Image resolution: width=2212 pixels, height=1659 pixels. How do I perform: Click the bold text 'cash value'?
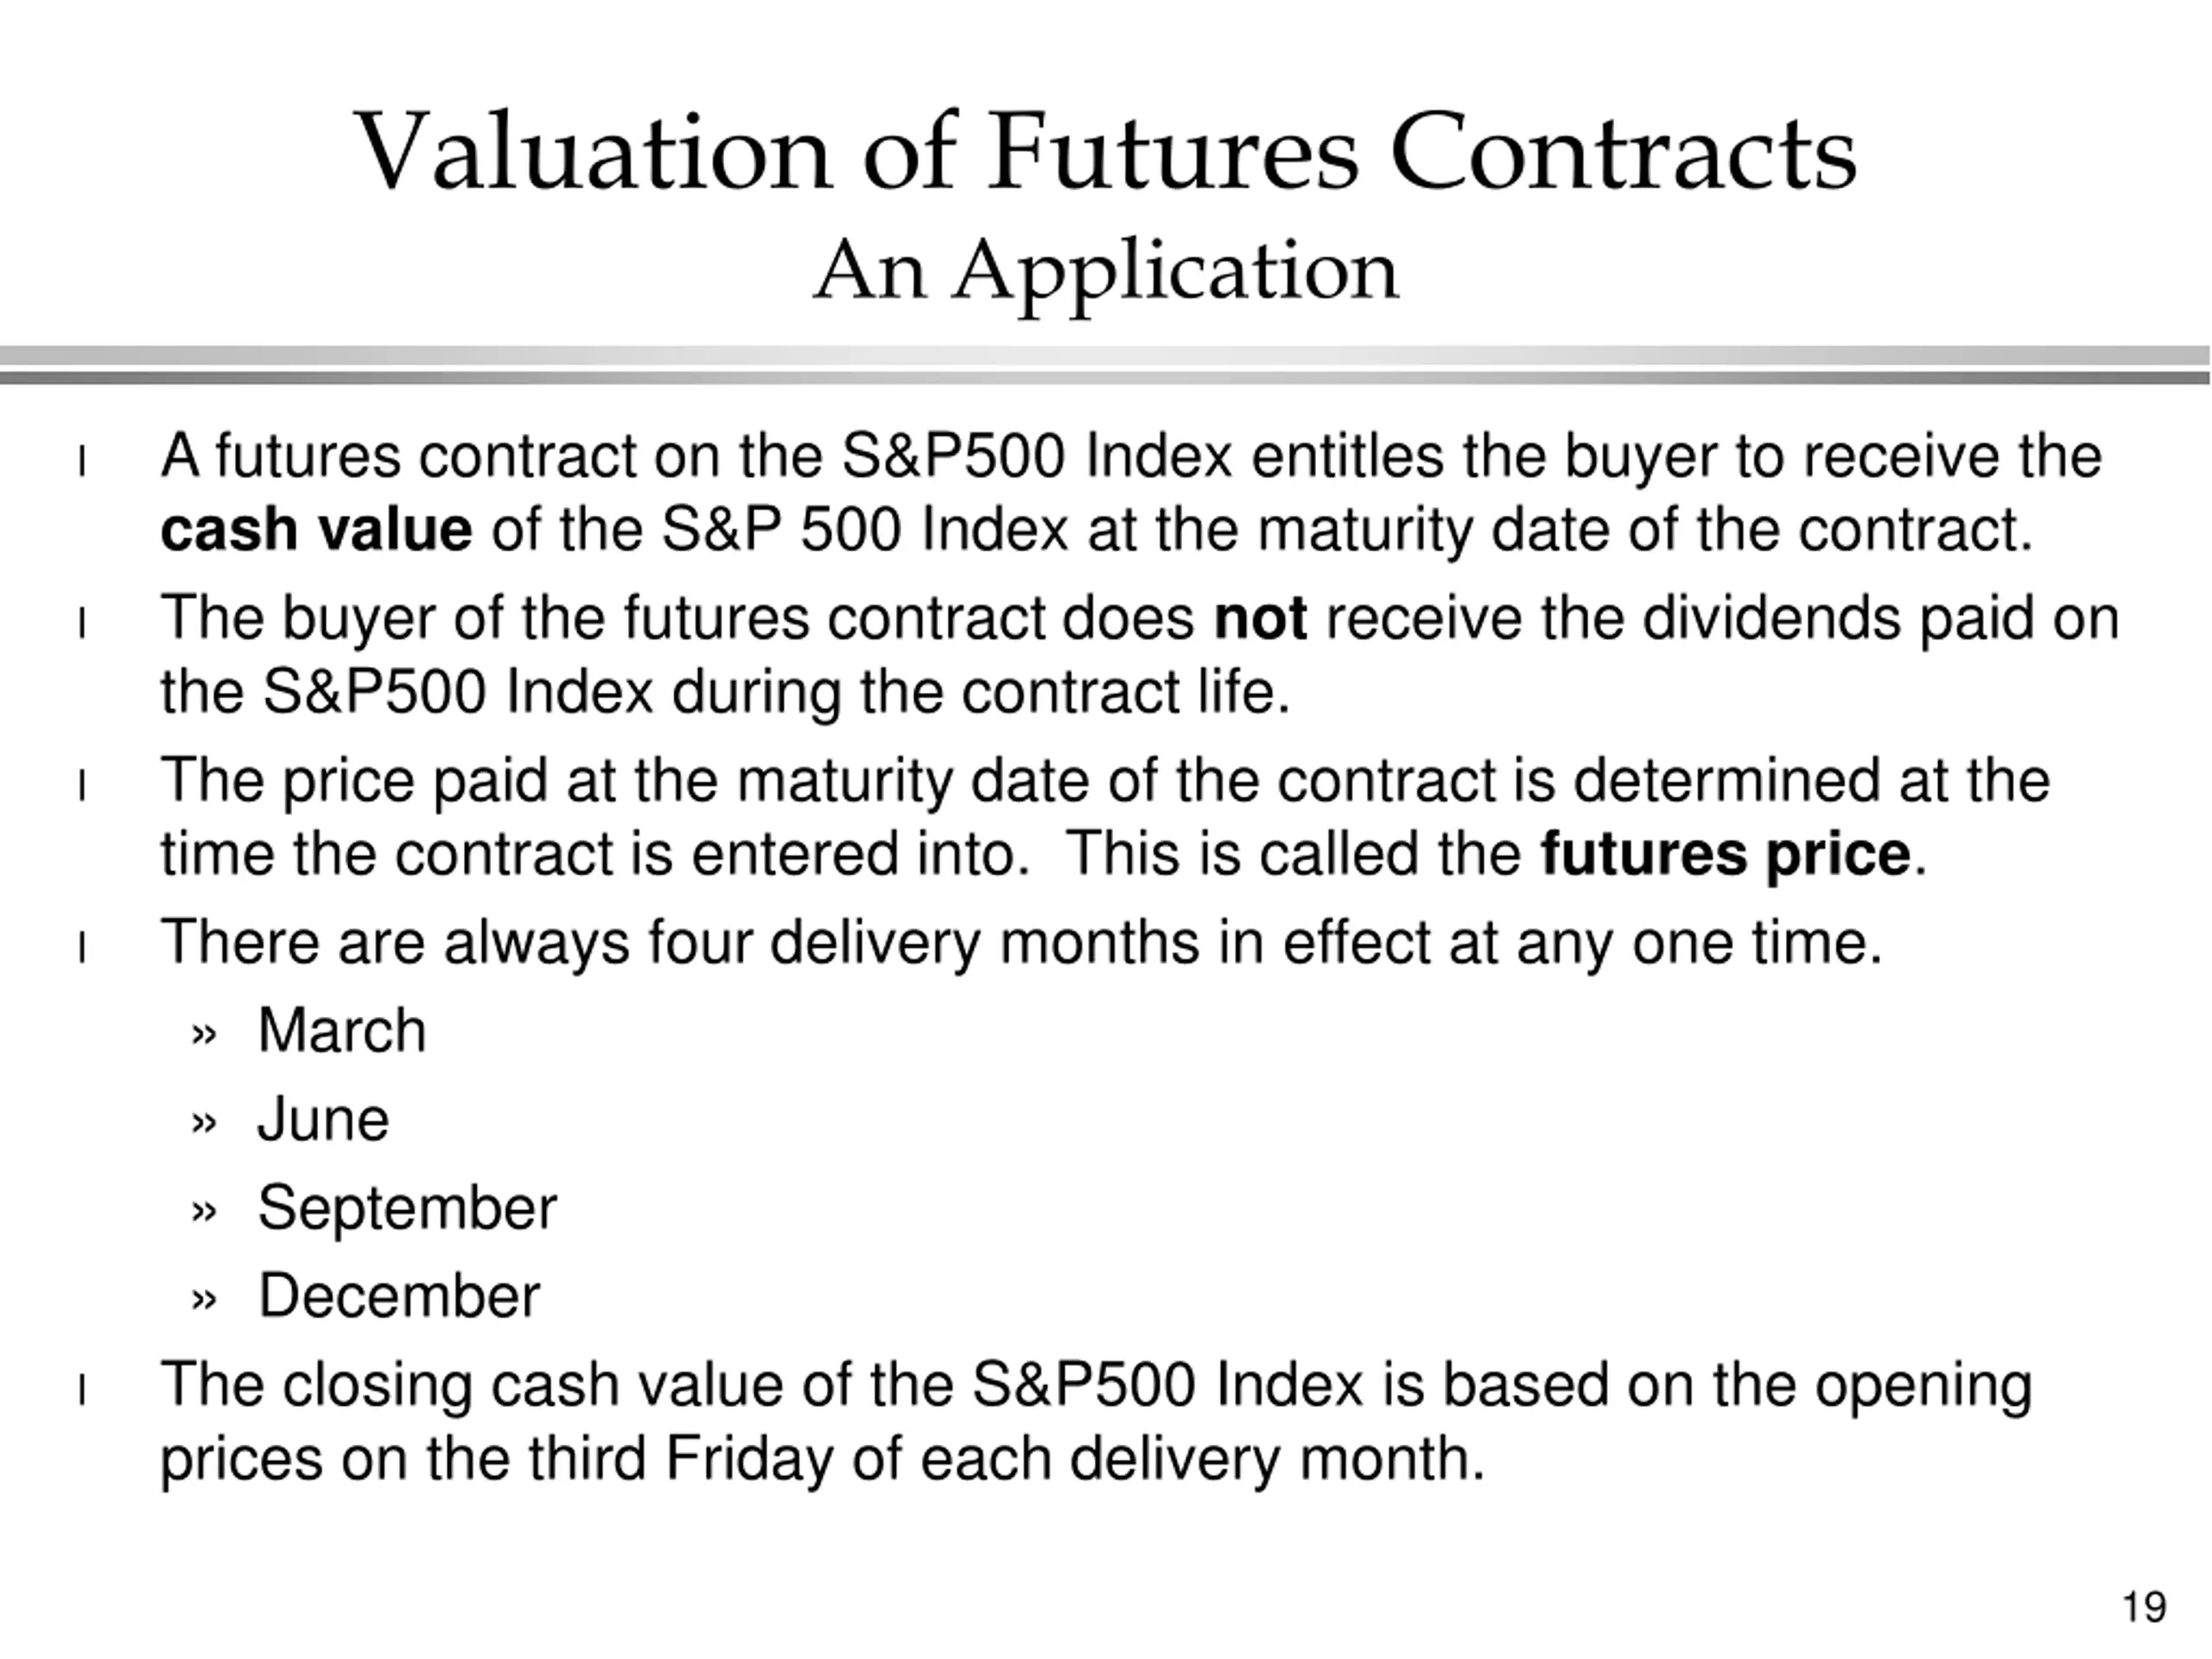(x=316, y=530)
